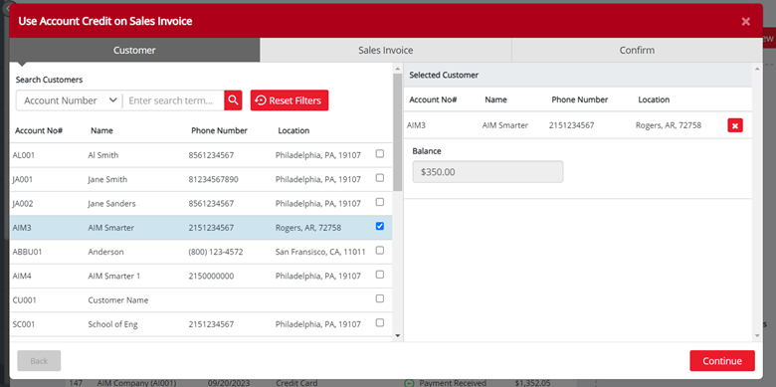Remove selected customer AIM3 with red X
776x387 pixels.
click(x=735, y=125)
